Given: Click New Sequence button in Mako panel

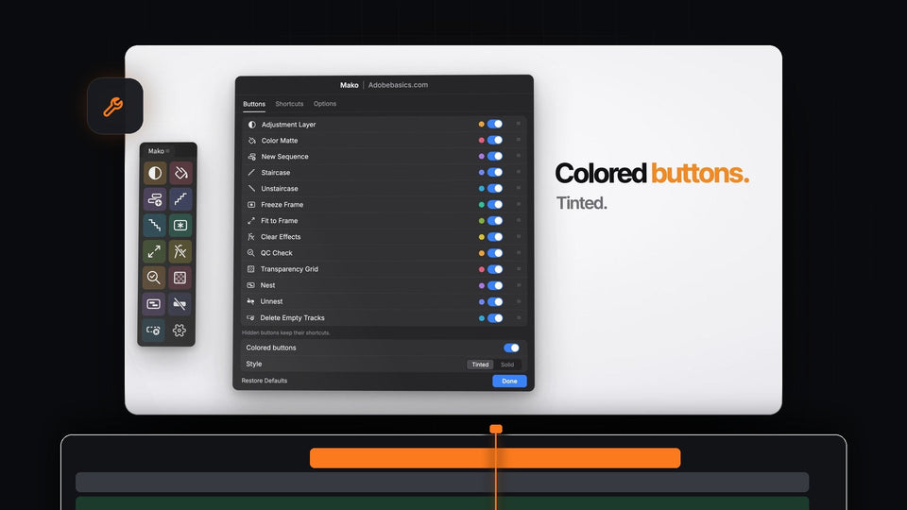Looking at the screenshot, I should pyautogui.click(x=154, y=199).
